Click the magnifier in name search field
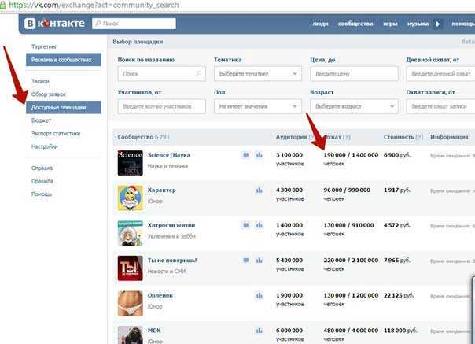 point(199,73)
